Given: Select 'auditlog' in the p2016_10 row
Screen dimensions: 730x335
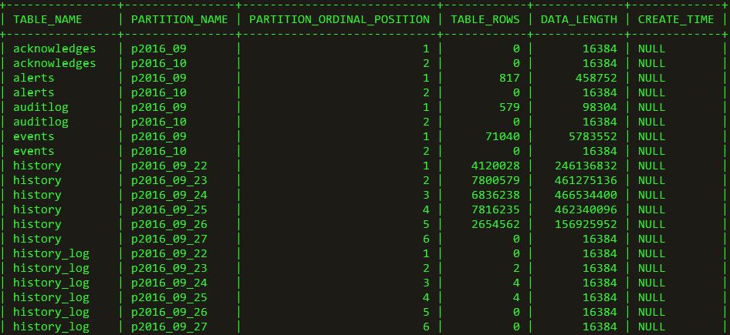Looking at the screenshot, I should 40,122.
